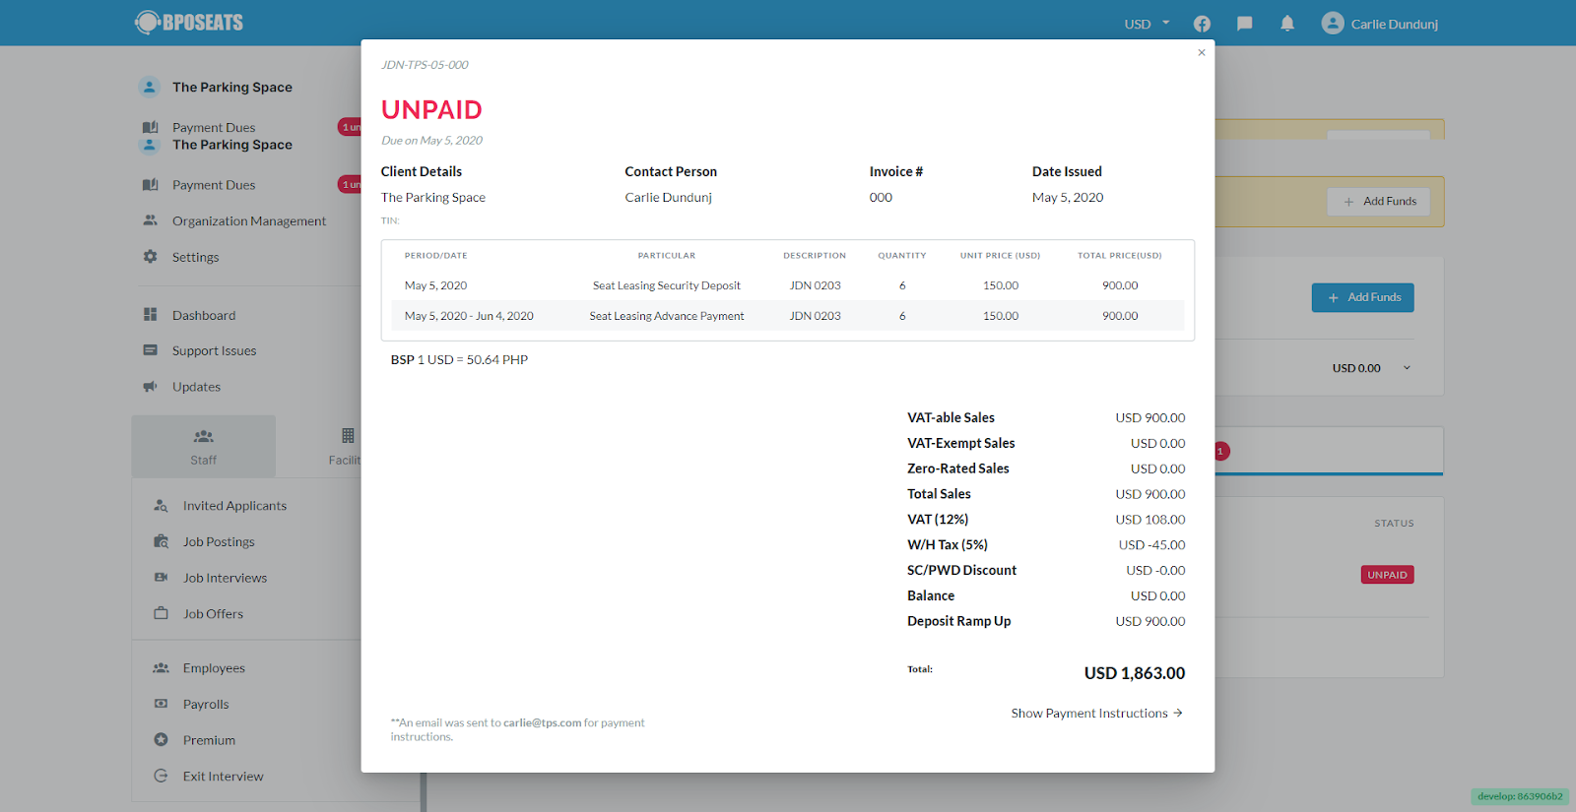The image size is (1576, 812).
Task: Open Employees in the sidebar
Action: tap(213, 668)
